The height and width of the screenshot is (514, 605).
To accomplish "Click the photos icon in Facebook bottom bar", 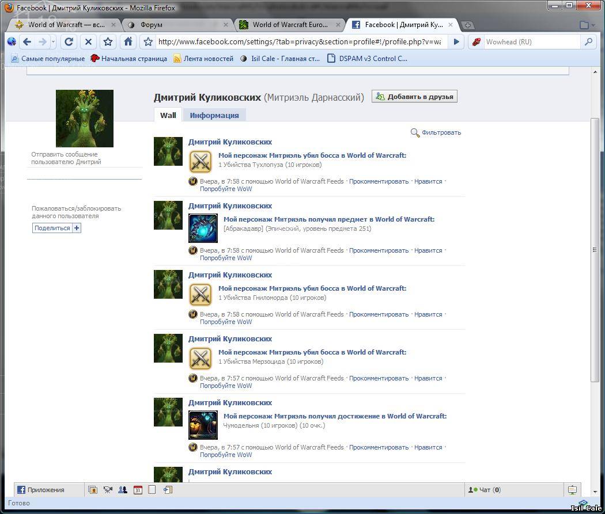I will point(93,490).
